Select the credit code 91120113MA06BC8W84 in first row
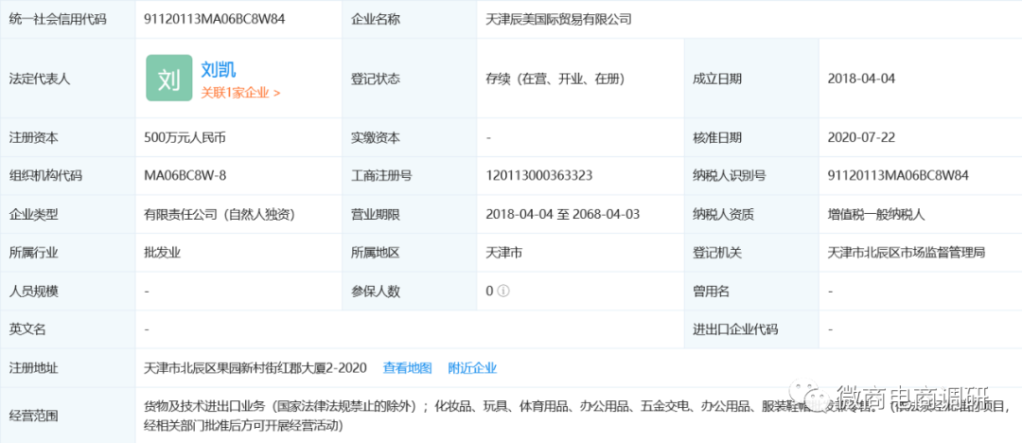 [x=215, y=20]
